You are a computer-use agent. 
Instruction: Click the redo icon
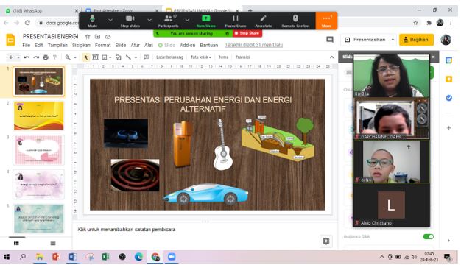click(x=36, y=57)
